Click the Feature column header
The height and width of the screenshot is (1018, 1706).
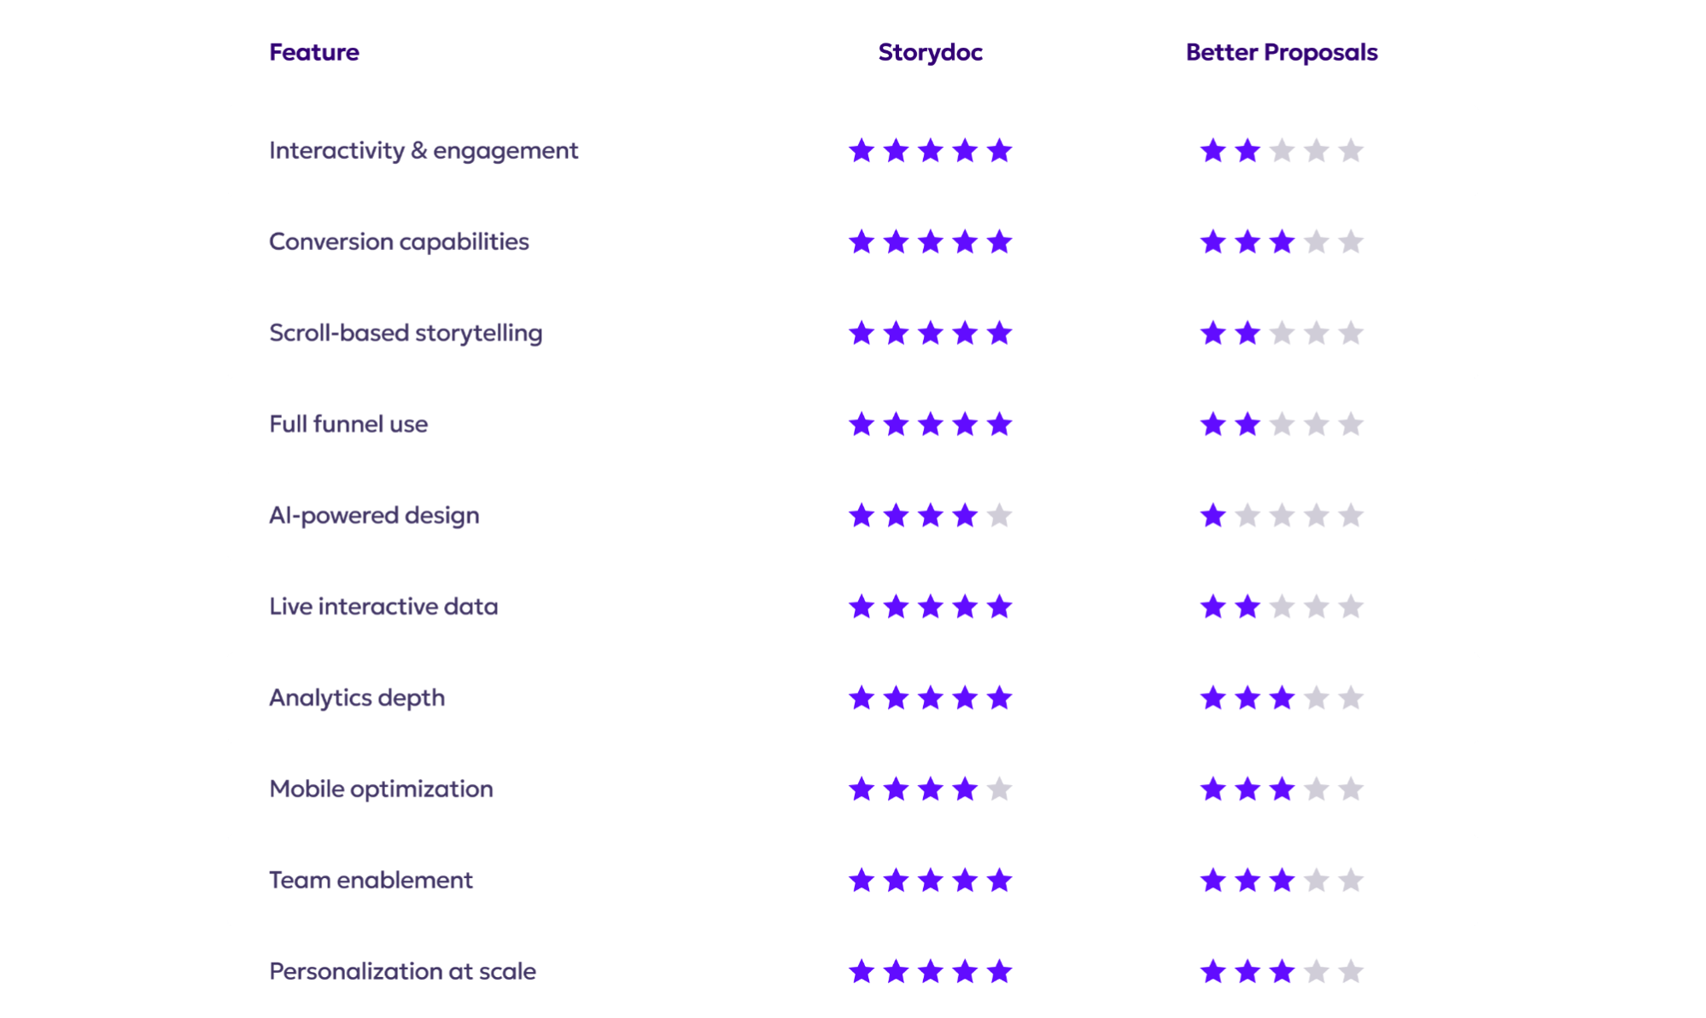(x=313, y=52)
